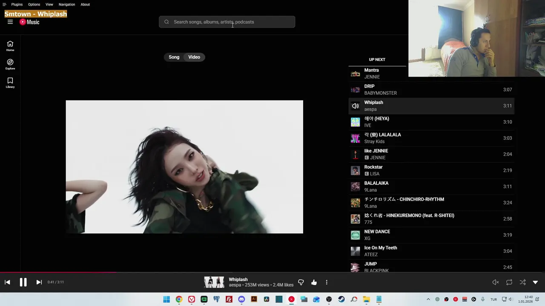
Task: Skip to the next track
Action: click(x=39, y=282)
